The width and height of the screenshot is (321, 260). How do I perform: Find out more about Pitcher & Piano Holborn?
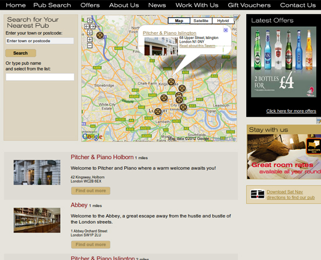[90, 191]
